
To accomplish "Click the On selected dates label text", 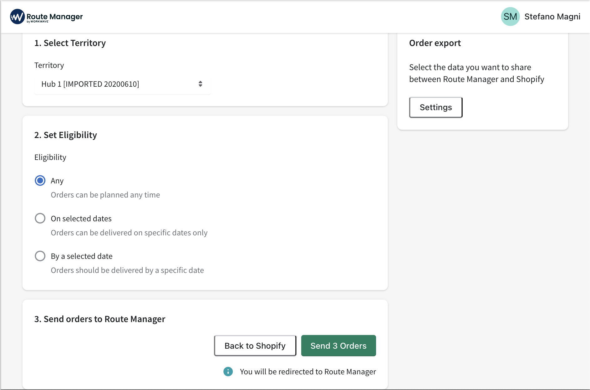I will (81, 218).
